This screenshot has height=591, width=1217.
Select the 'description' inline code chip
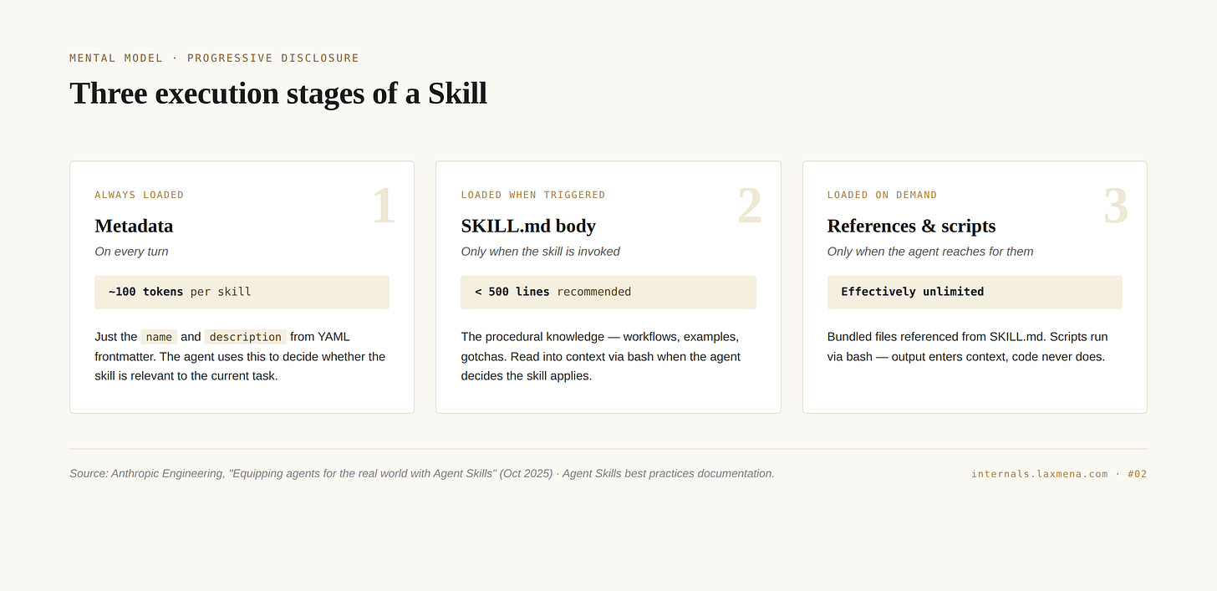pos(246,337)
